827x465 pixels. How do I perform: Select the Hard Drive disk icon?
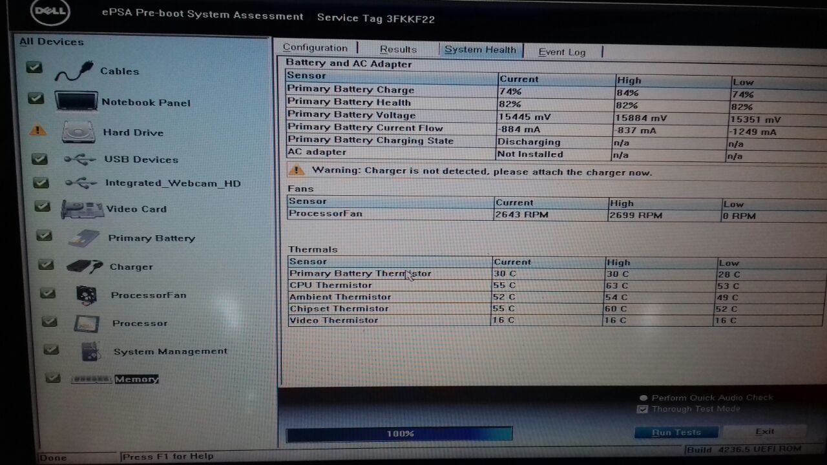(78, 132)
